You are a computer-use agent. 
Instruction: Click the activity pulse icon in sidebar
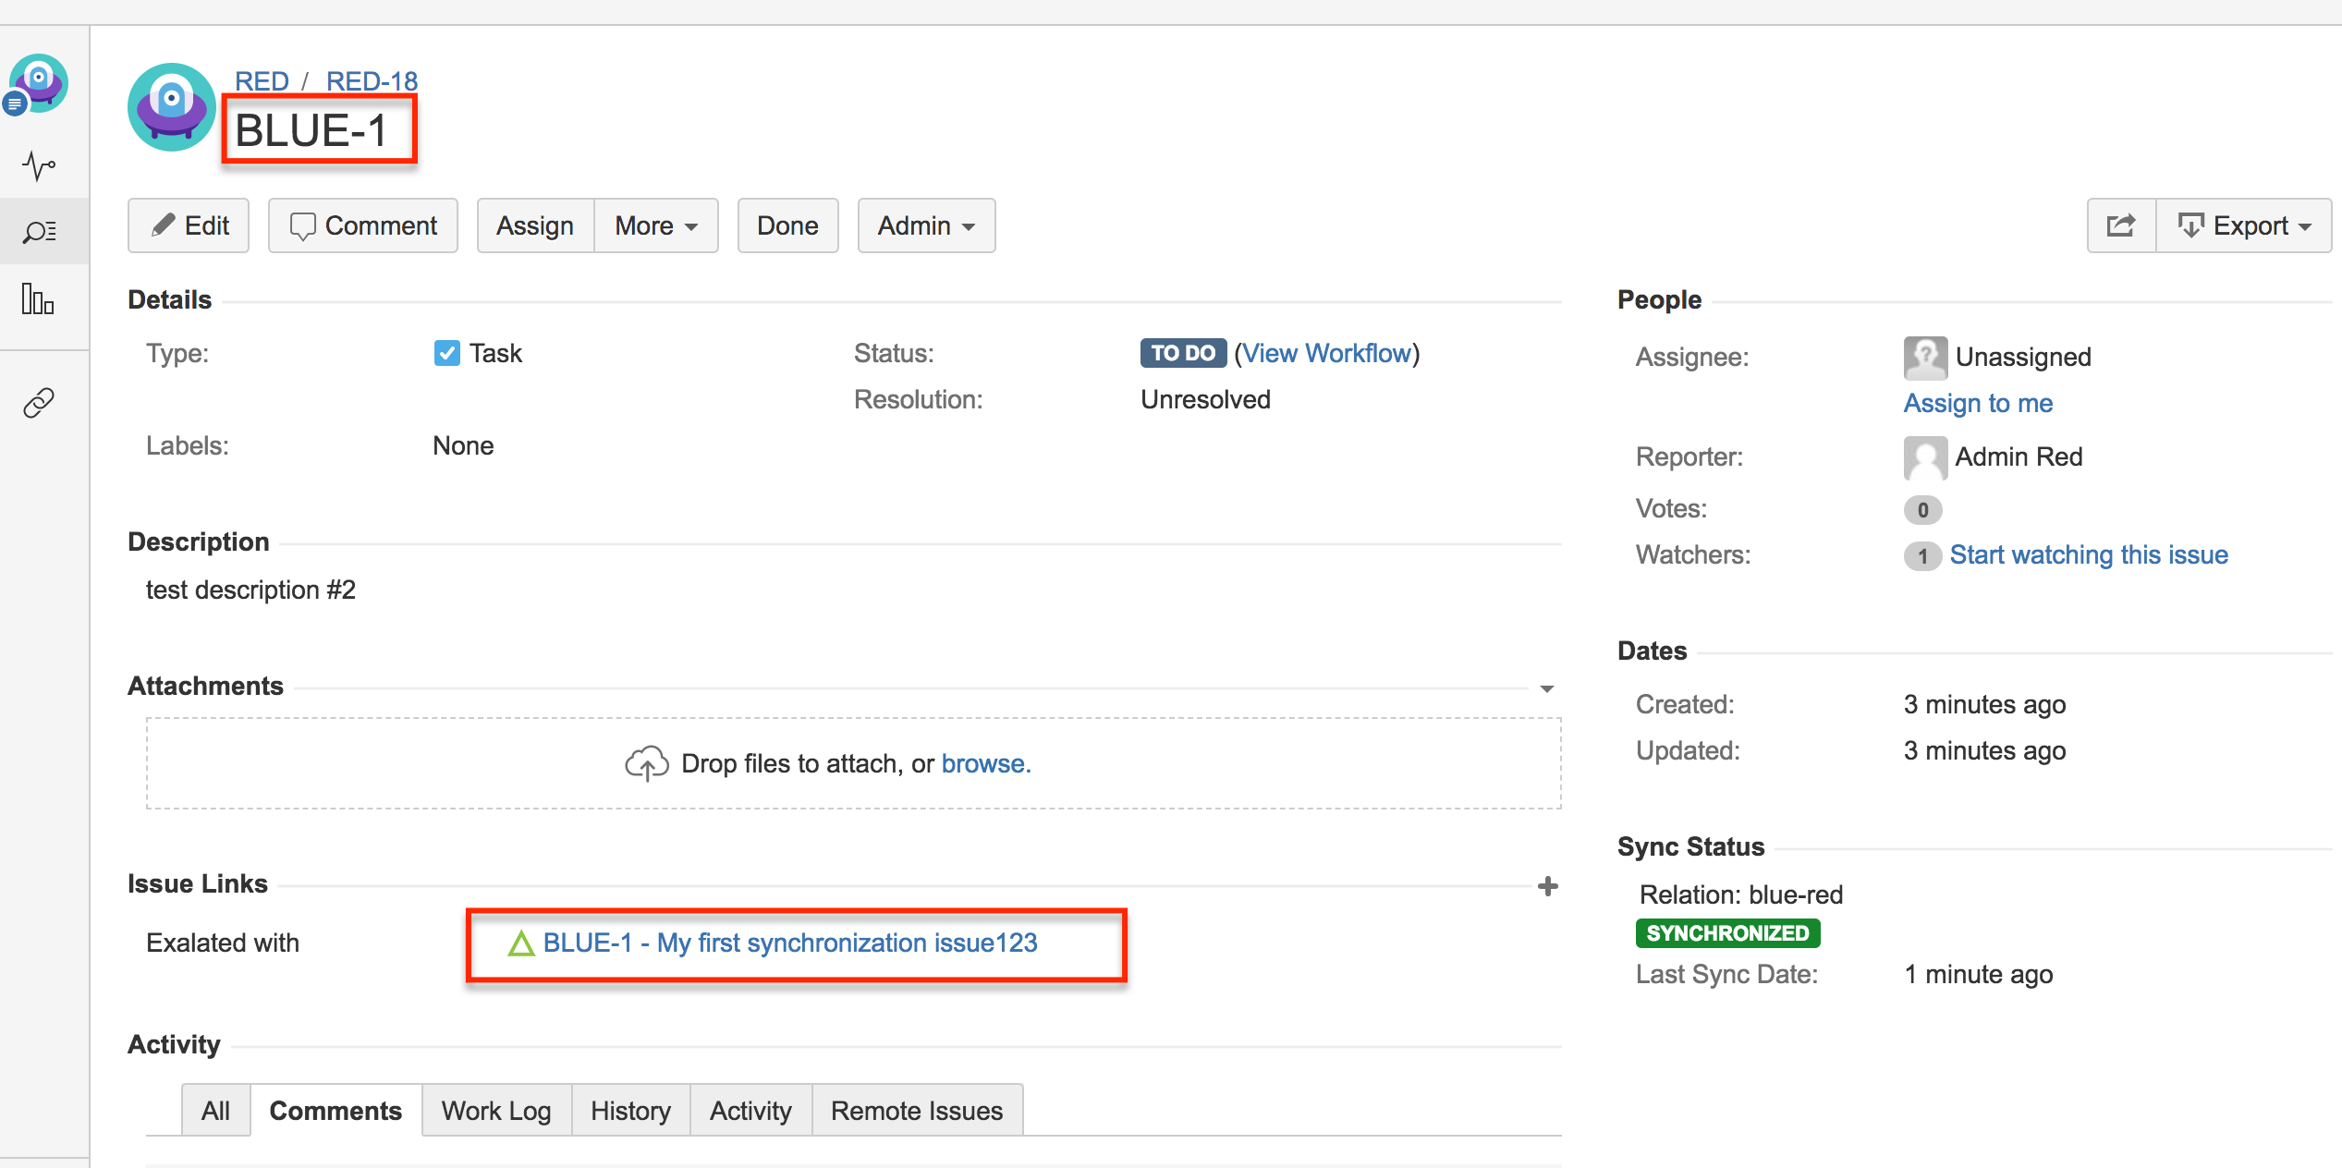[x=39, y=166]
